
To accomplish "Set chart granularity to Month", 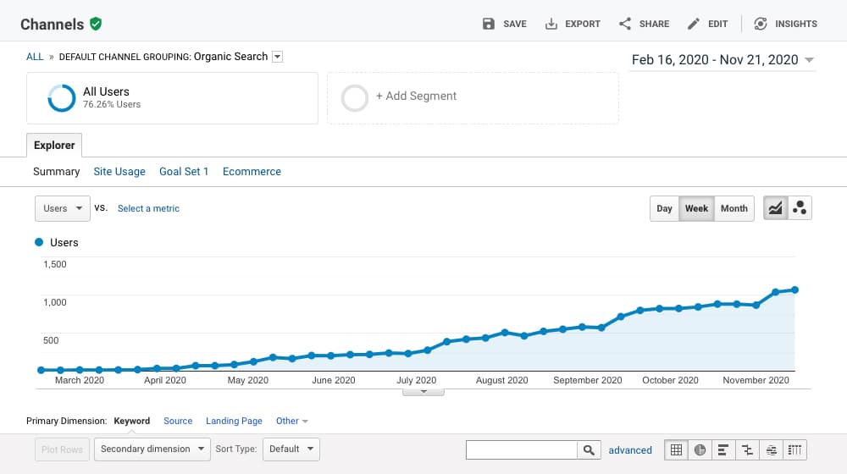I will [x=734, y=208].
